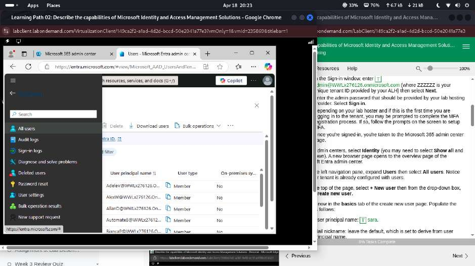Select the Password reset key icon
Image resolution: width=475 pixels, height=266 pixels.
[x=13, y=184]
